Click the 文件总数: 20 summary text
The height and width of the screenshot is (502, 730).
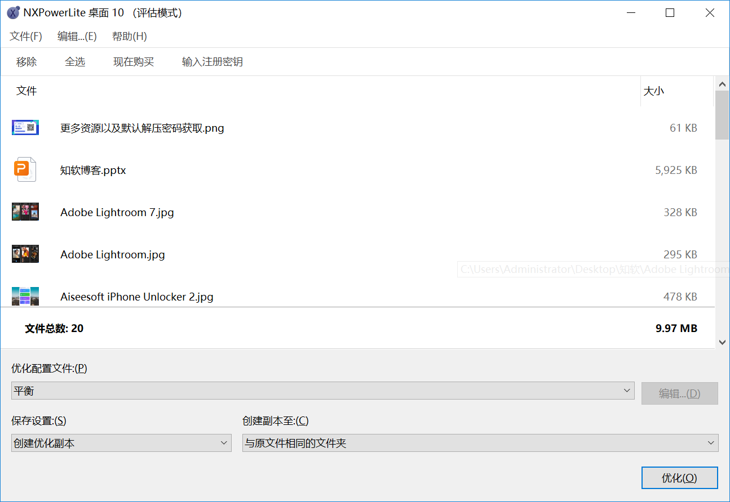pos(54,329)
